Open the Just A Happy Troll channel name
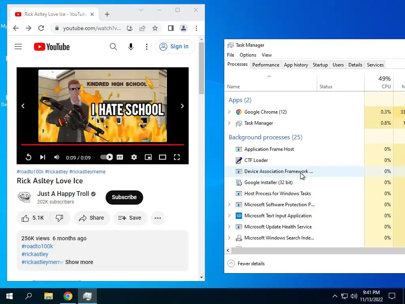Viewport: 405px width, 304px height. coord(63,194)
